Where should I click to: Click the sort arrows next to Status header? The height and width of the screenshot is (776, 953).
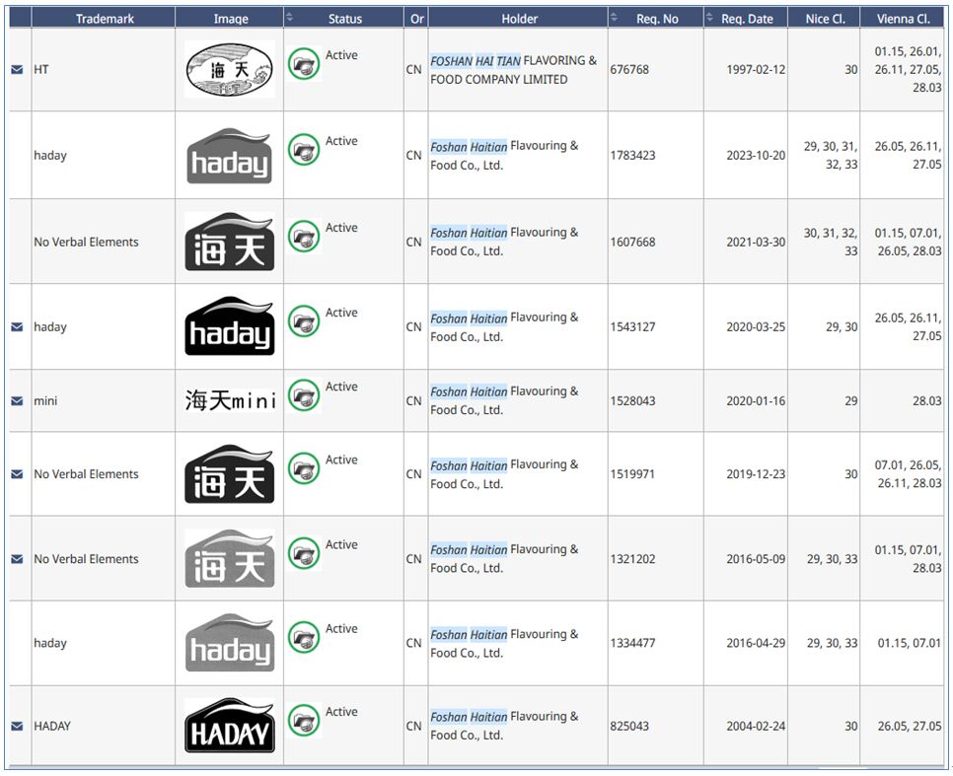click(290, 18)
